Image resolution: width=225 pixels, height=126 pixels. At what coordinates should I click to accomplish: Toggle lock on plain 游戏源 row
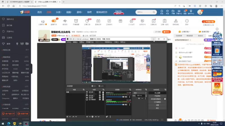[x=103, y=98]
